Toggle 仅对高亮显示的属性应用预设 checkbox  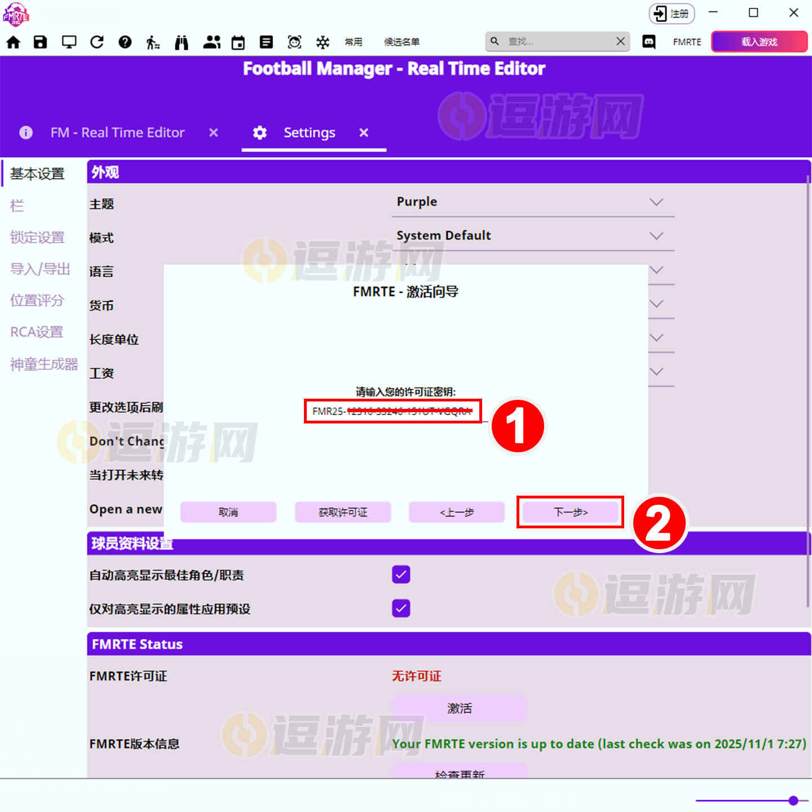coord(401,608)
